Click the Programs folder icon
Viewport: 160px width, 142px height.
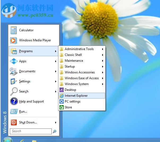click(x=14, y=51)
